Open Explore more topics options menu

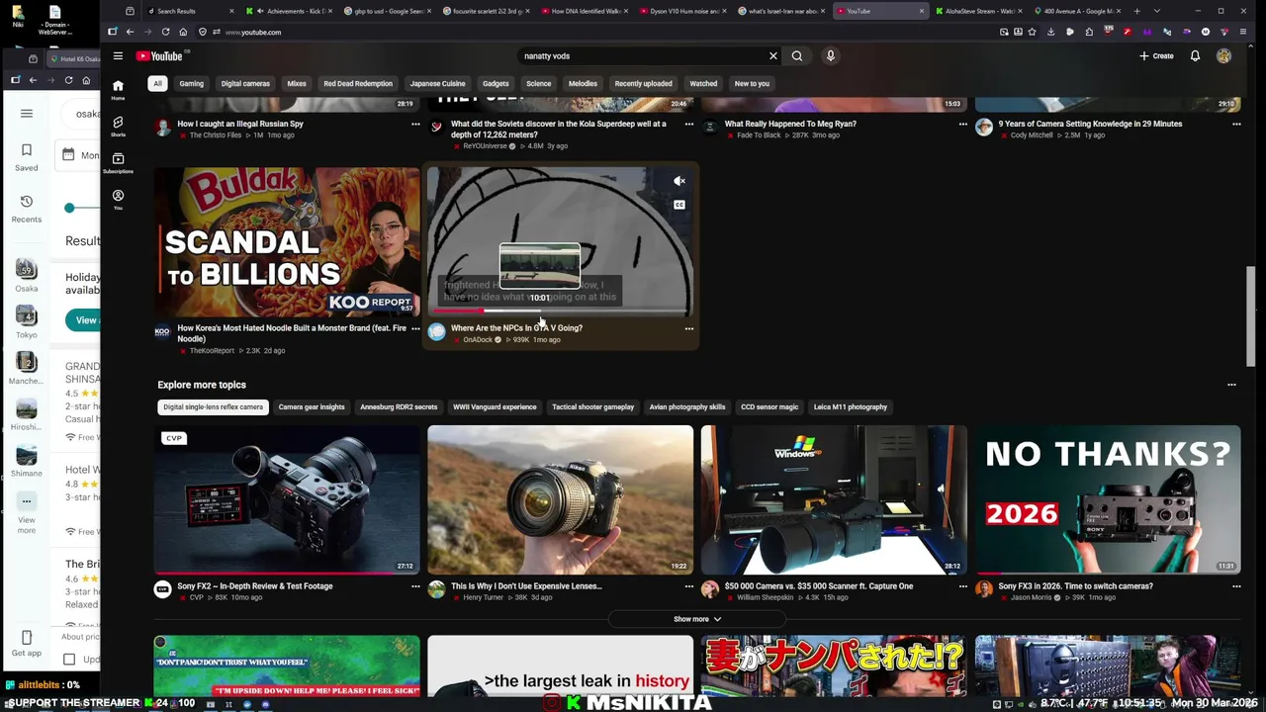tap(1231, 385)
